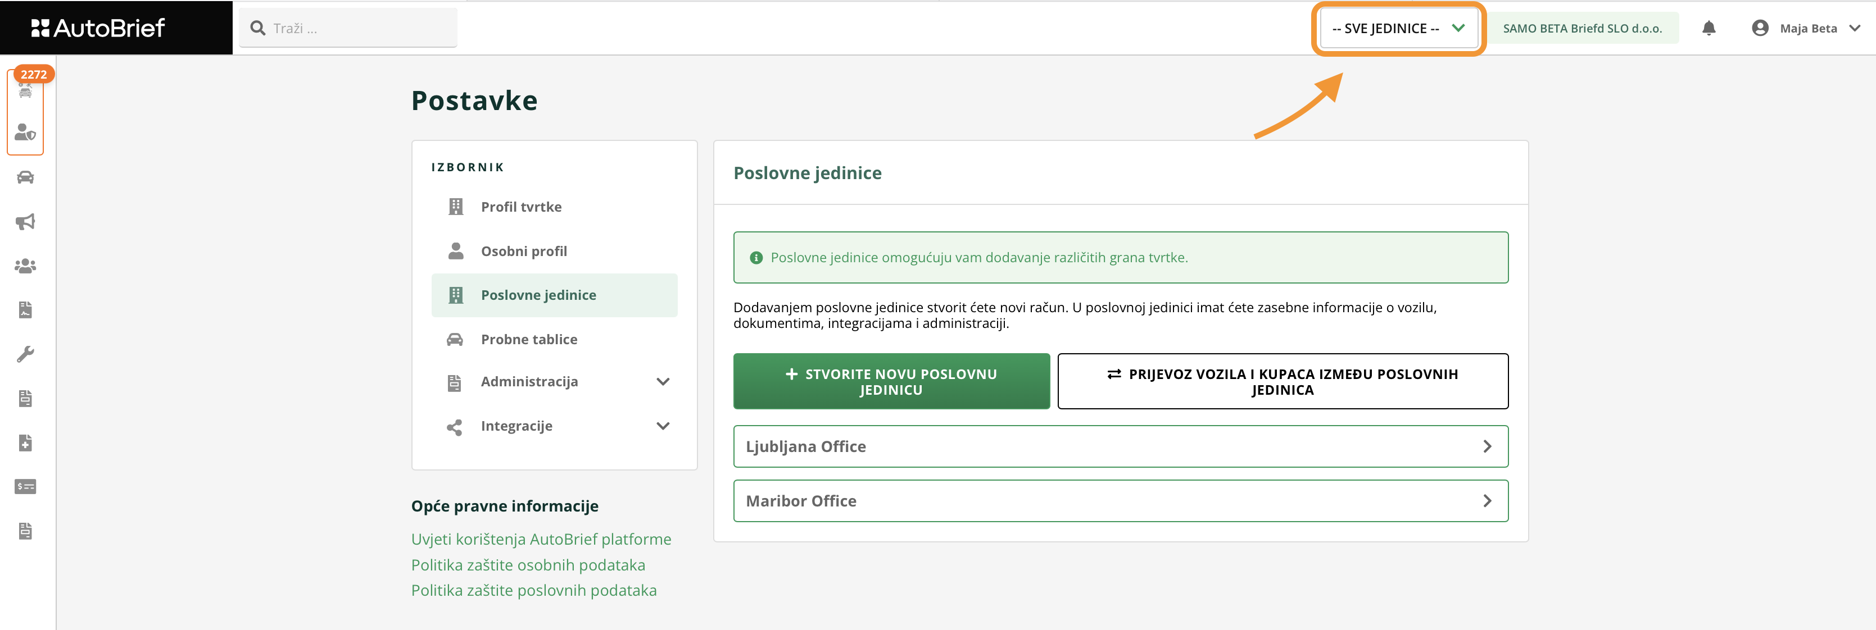The width and height of the screenshot is (1876, 630).
Task: Open the wrench service icon in sidebar
Action: [x=25, y=354]
